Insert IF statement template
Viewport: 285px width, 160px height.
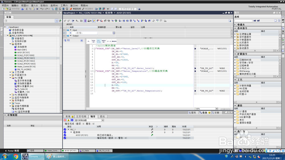tap(89, 41)
